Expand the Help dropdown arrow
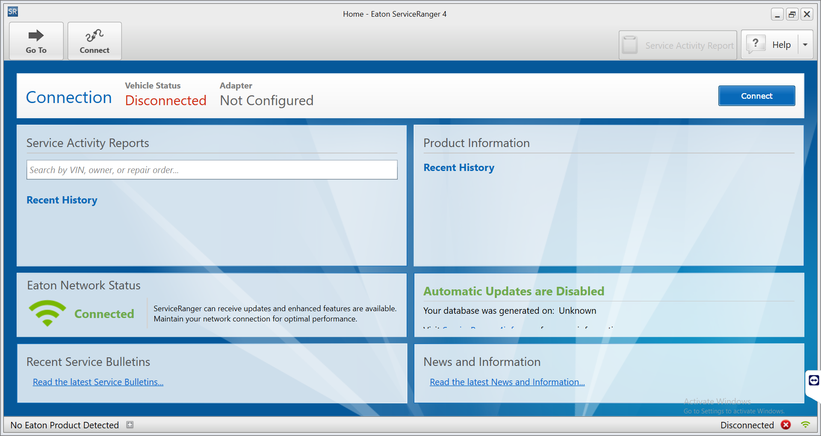 pos(806,44)
